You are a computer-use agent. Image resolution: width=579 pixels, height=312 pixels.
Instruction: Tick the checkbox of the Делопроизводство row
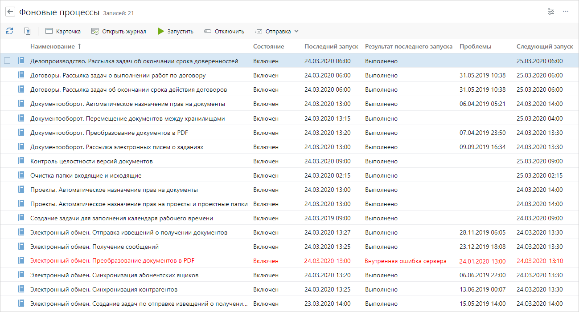7,61
